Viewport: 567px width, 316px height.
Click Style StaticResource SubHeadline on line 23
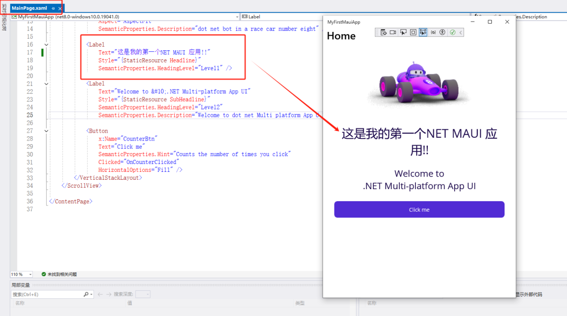[x=154, y=100]
